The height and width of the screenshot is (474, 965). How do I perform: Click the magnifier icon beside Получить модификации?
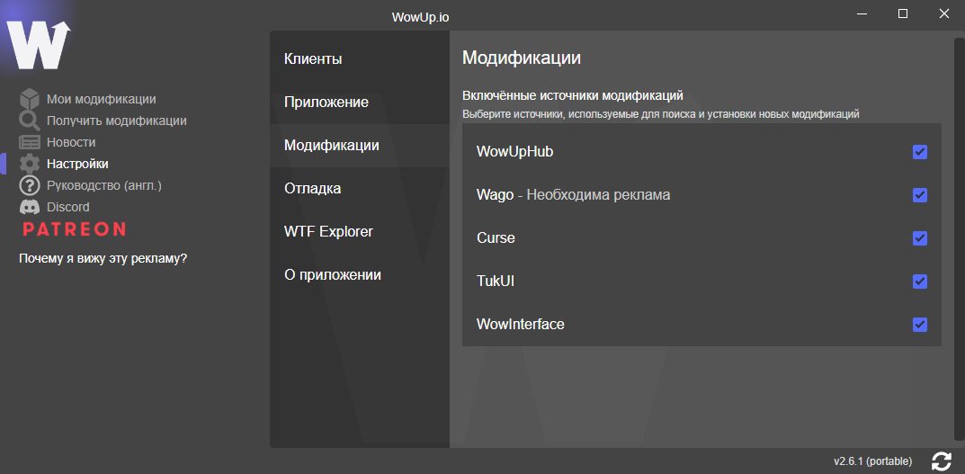click(30, 121)
